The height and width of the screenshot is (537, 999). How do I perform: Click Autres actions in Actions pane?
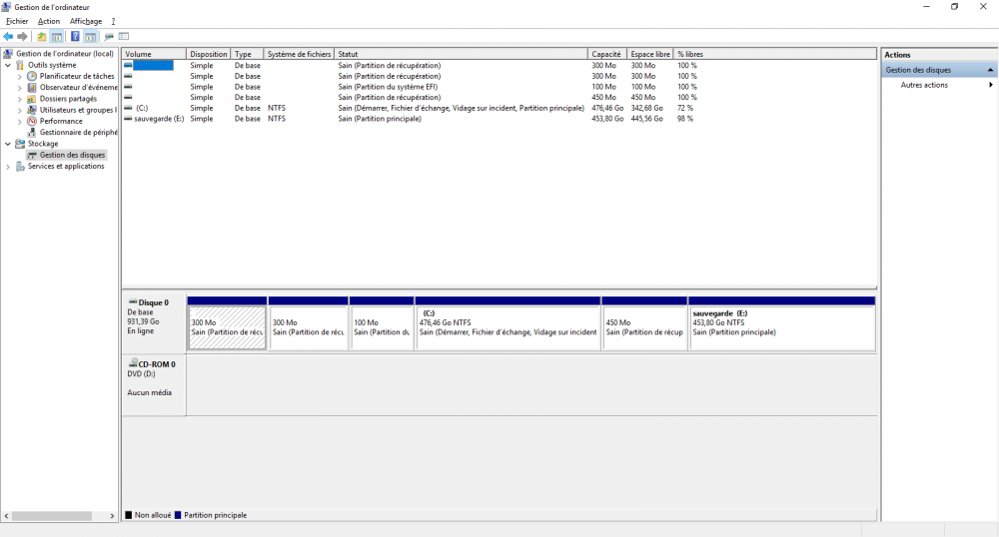point(923,85)
